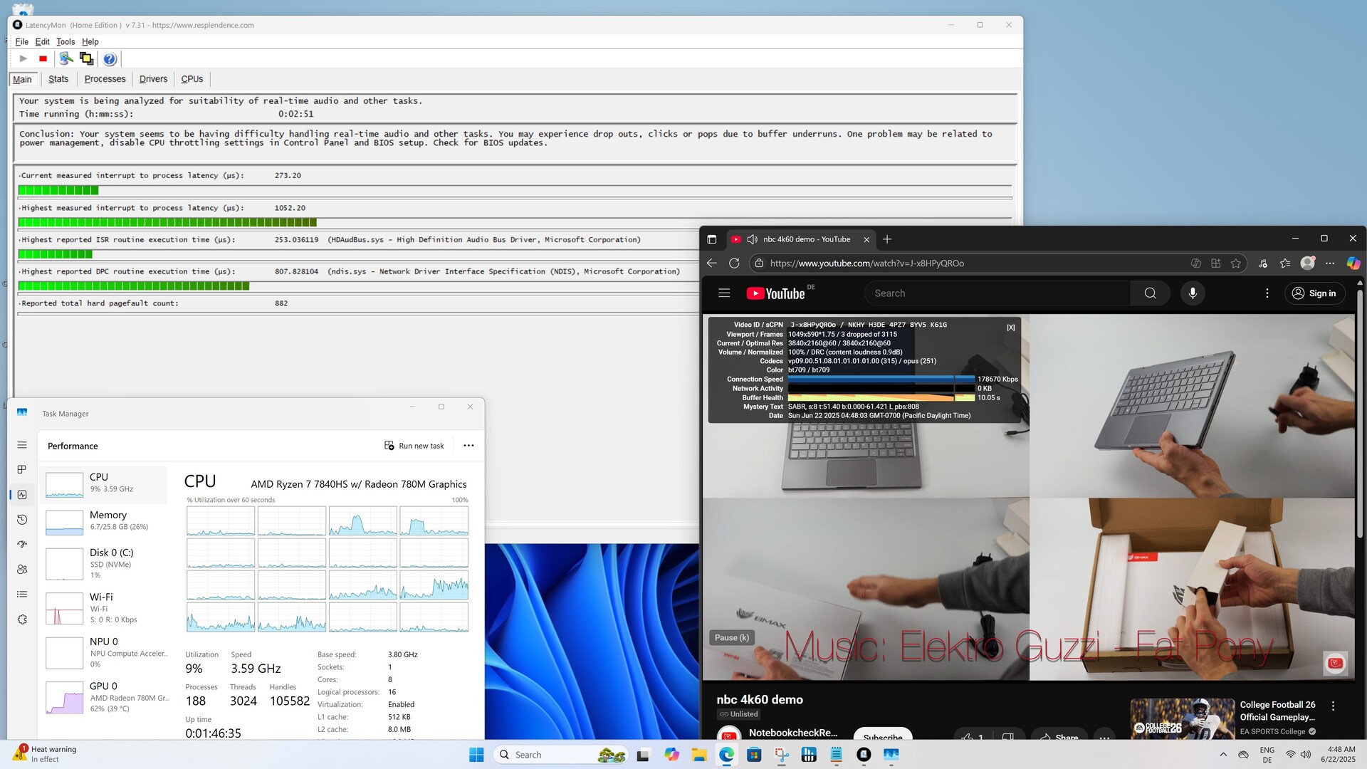The image size is (1367, 769).
Task: Open Users page in Task Manager sidebar
Action: (22, 570)
